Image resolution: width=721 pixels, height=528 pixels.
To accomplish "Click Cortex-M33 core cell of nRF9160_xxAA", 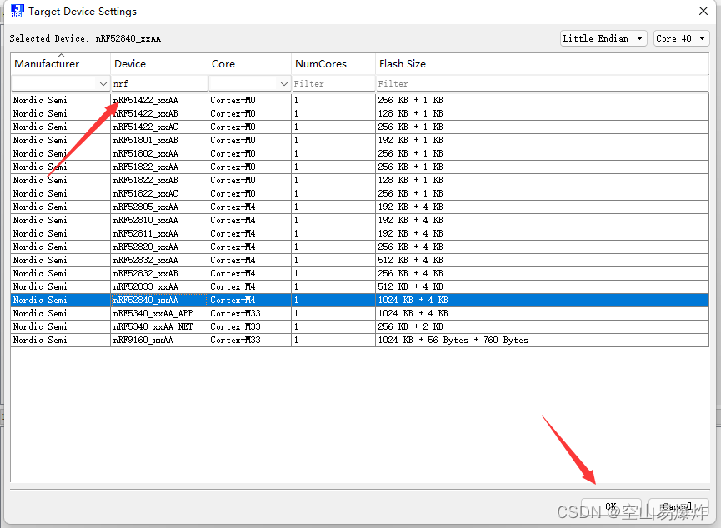I will [249, 340].
